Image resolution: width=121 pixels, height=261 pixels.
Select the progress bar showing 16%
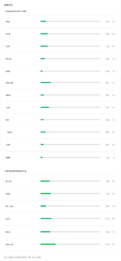point(70,232)
